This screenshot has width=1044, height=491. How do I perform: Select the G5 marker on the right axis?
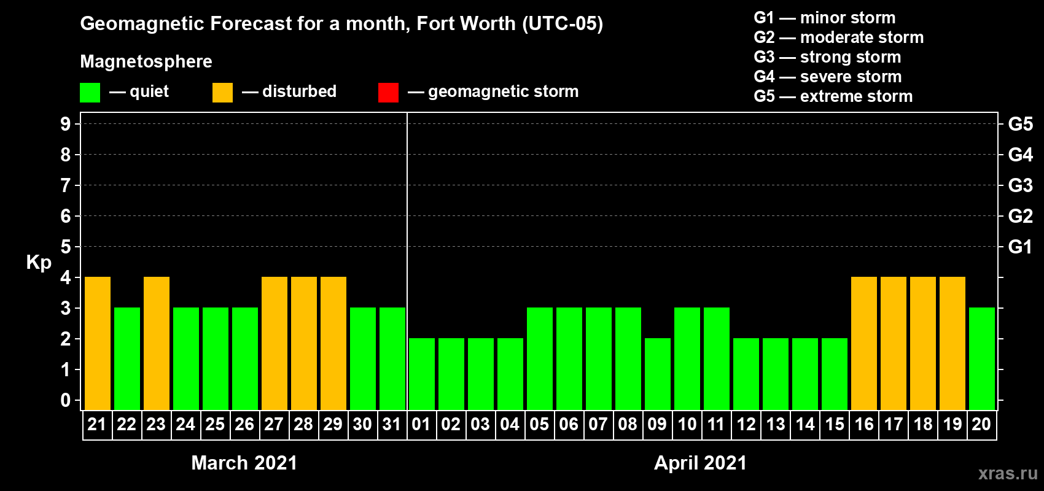click(1020, 124)
